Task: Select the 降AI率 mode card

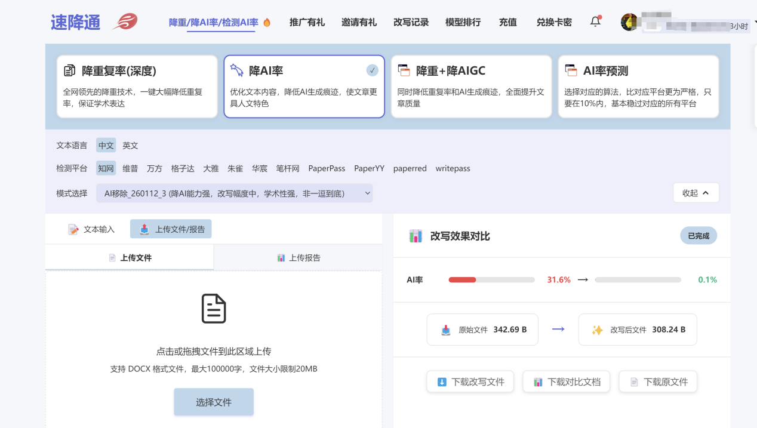Action: tap(304, 87)
